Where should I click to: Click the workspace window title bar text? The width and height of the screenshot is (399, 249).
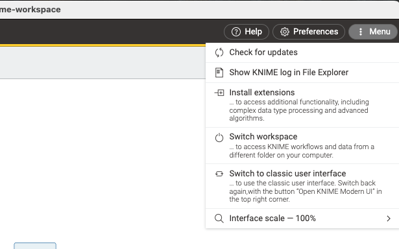click(x=30, y=10)
